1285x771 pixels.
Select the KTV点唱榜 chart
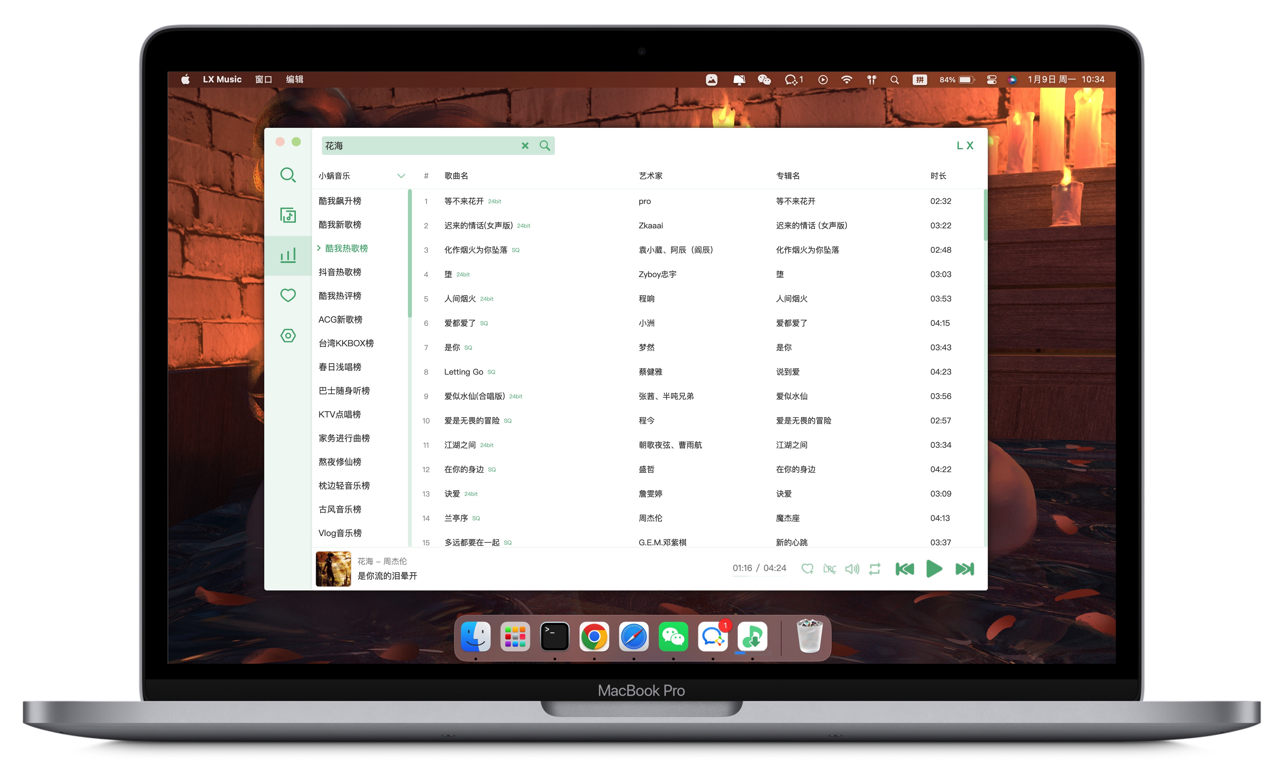339,414
